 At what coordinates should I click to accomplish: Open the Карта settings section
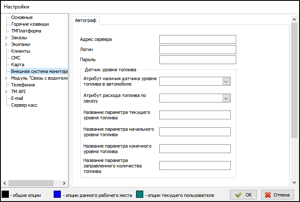click(17, 65)
